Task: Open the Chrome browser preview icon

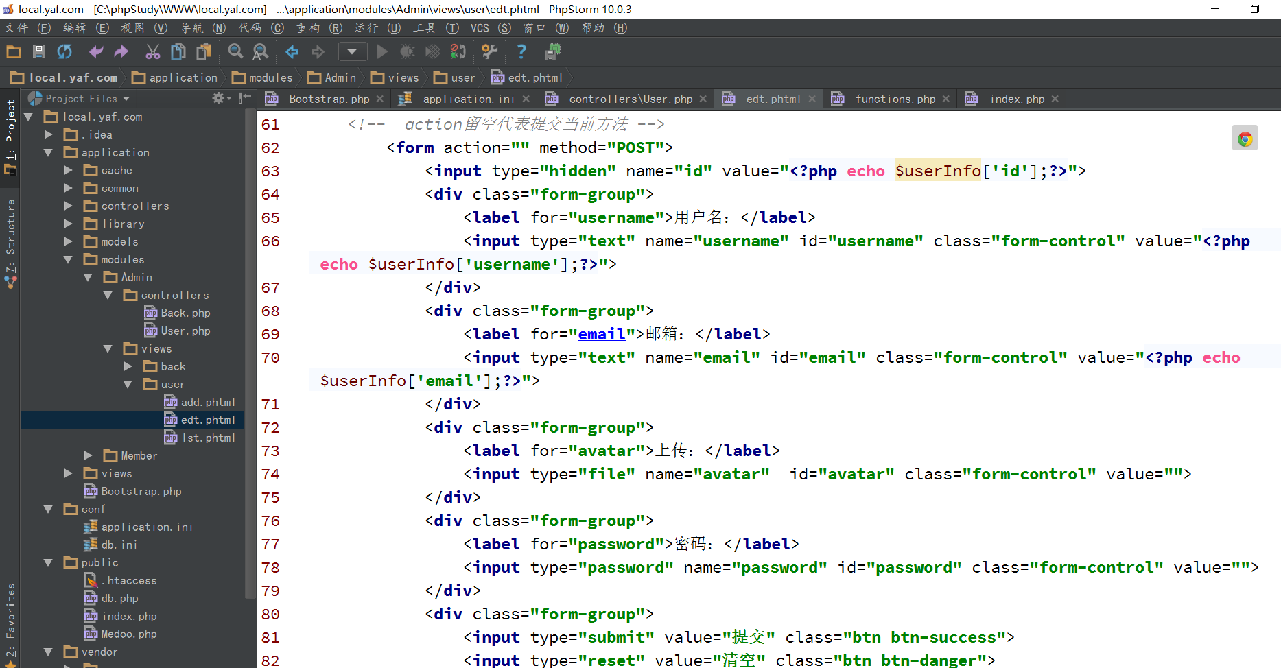Action: (1245, 139)
